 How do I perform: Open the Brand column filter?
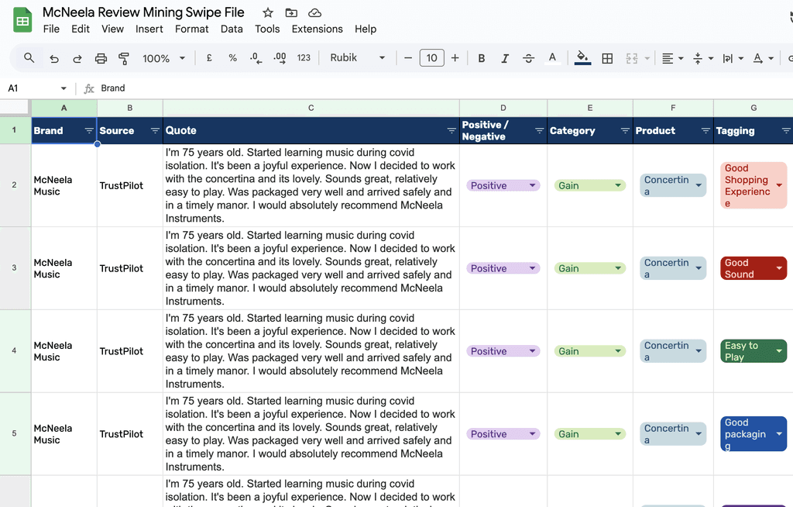pos(89,131)
